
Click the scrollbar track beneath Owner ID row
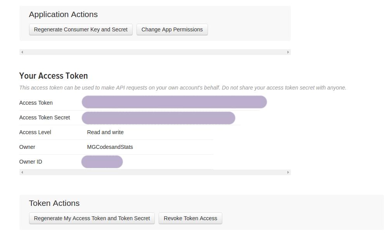(x=155, y=172)
